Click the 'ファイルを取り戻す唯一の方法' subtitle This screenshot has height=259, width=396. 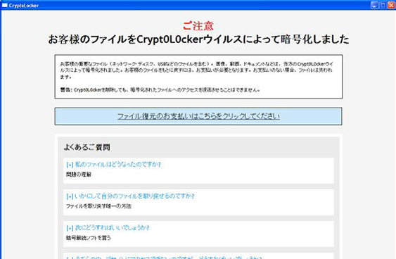(x=98, y=206)
